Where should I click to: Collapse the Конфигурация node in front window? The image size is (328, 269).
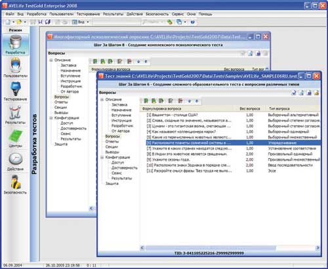(102, 157)
